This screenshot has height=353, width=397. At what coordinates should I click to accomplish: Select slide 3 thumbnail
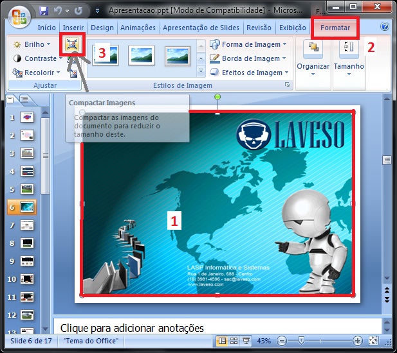(27, 153)
